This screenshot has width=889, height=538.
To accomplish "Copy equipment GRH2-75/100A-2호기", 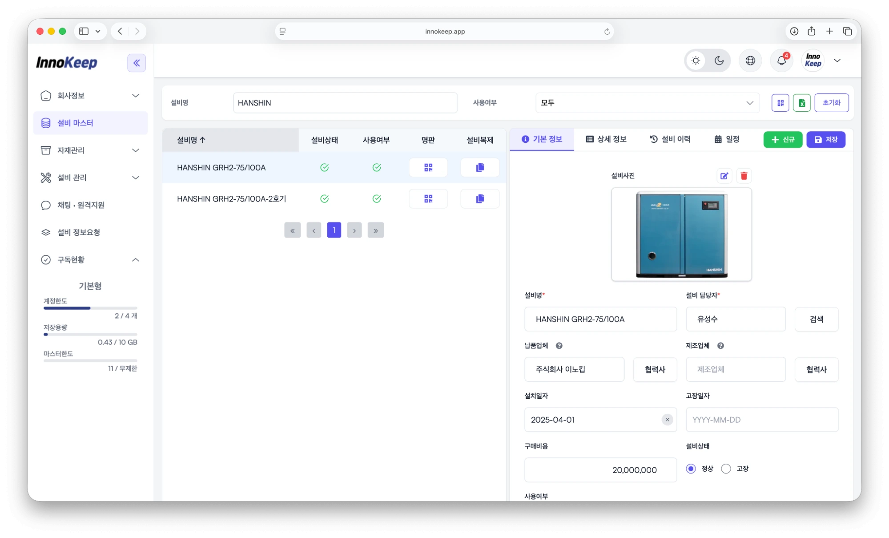I will 480,198.
